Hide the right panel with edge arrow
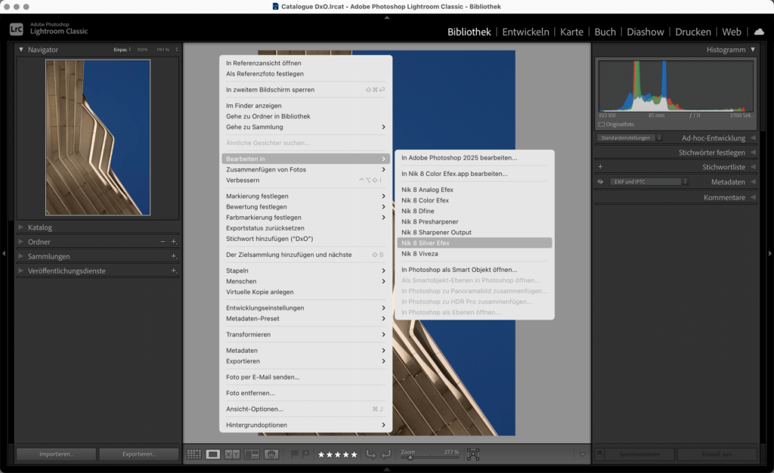774x473 pixels. (770, 254)
